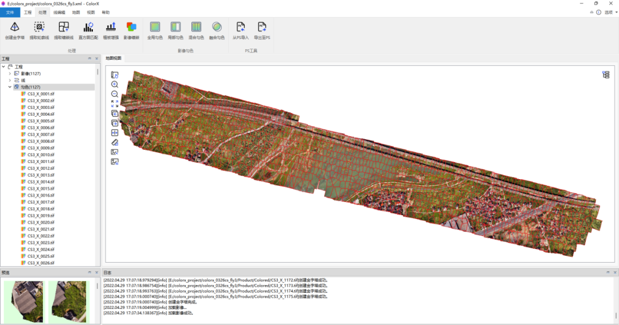The height and width of the screenshot is (325, 619).
Task: Select CS3_X_0010.tif in the project tree
Action: (41, 155)
